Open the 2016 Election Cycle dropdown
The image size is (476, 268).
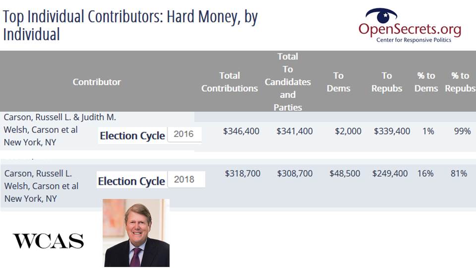(184, 134)
